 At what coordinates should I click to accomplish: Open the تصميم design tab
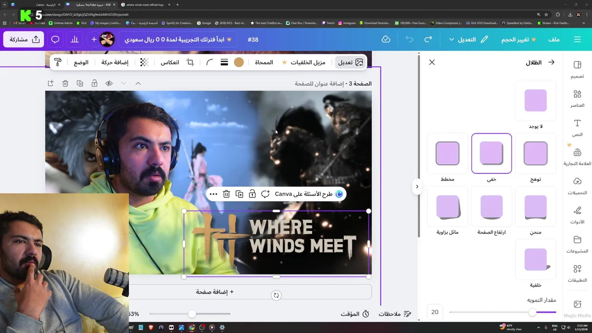click(x=577, y=69)
